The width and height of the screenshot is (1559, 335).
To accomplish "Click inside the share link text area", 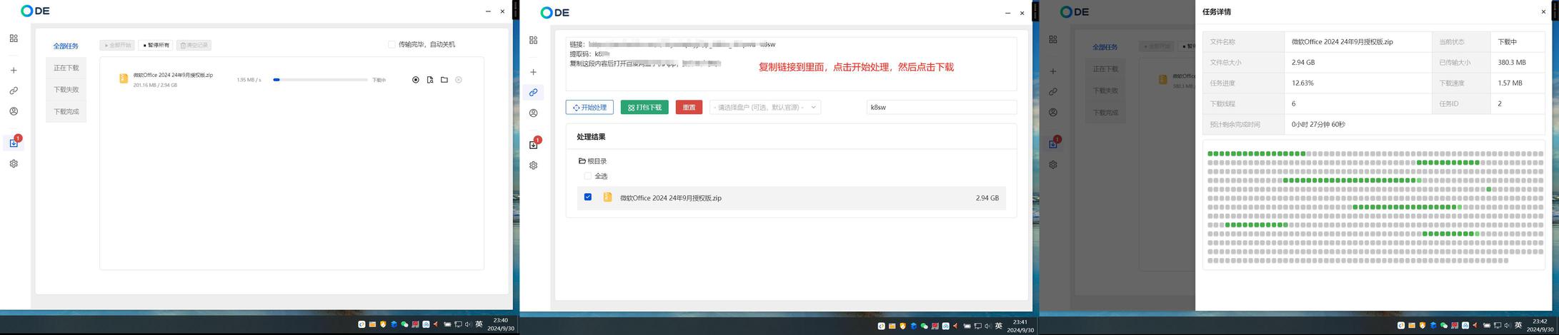I will click(791, 64).
